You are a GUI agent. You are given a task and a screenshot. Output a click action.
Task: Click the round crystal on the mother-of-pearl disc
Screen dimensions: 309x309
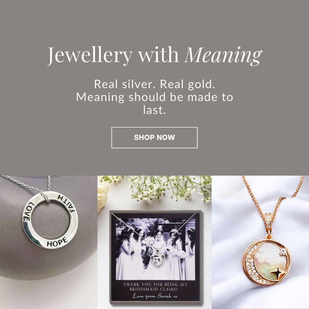(283, 251)
